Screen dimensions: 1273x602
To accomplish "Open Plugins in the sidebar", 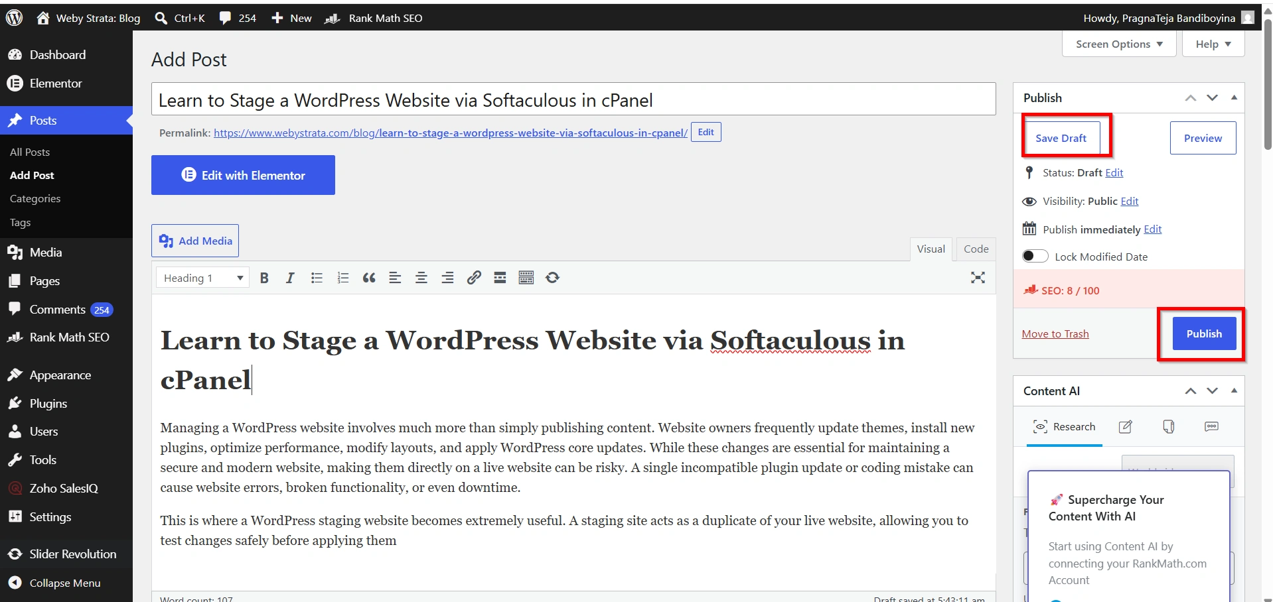I will (66, 404).
